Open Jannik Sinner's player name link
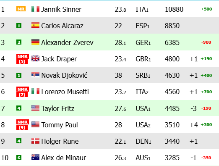Image resolution: width=219 pixels, height=166 pixels. (61, 9)
